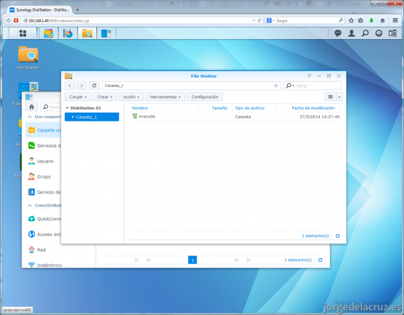Screen dimensions: 404x315
Task: Open the DSM notifications chat icon
Action: [x=338, y=33]
